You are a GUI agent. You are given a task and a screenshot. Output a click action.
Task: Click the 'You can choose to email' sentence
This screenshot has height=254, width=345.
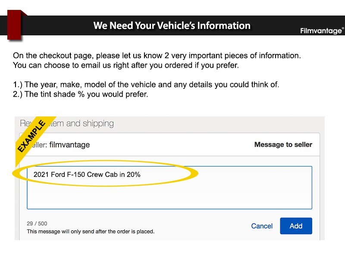126,66
